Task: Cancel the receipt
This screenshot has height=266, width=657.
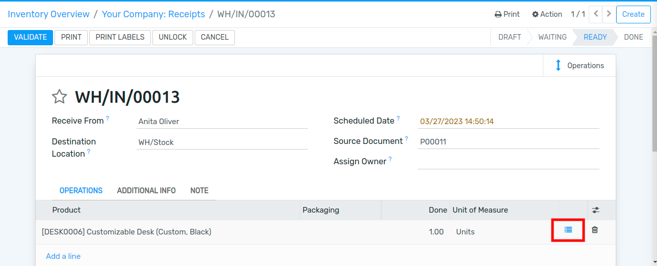Action: pos(215,37)
